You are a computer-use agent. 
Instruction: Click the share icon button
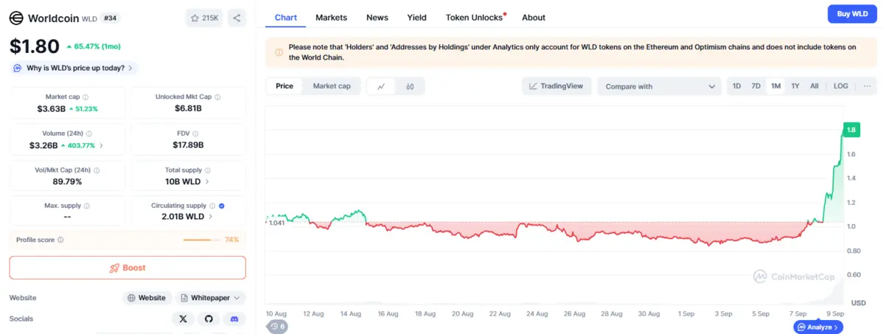point(237,18)
